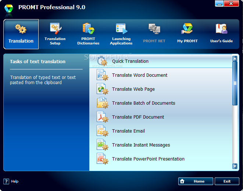Click the My PROMT hand icon
The height and width of the screenshot is (191, 243).
[x=187, y=29]
